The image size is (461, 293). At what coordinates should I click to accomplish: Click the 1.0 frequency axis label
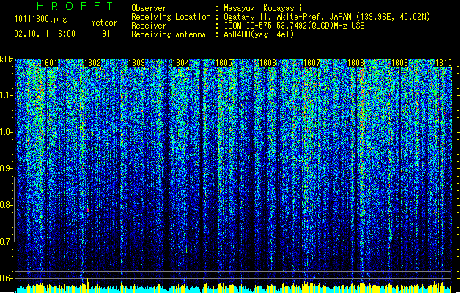[6, 132]
